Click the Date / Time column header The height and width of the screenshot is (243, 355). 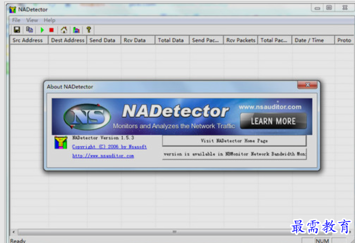(313, 40)
